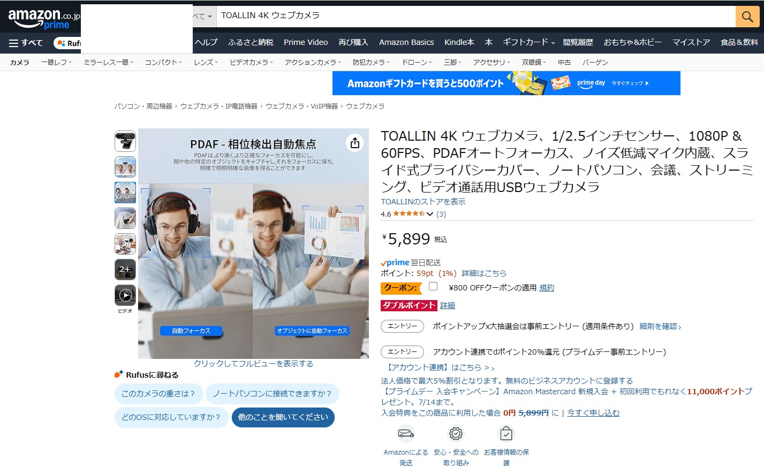Open マイストア nav item
This screenshot has width=764, height=468.
[x=691, y=42]
